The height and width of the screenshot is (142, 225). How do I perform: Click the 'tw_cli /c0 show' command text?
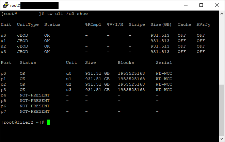click(x=67, y=14)
